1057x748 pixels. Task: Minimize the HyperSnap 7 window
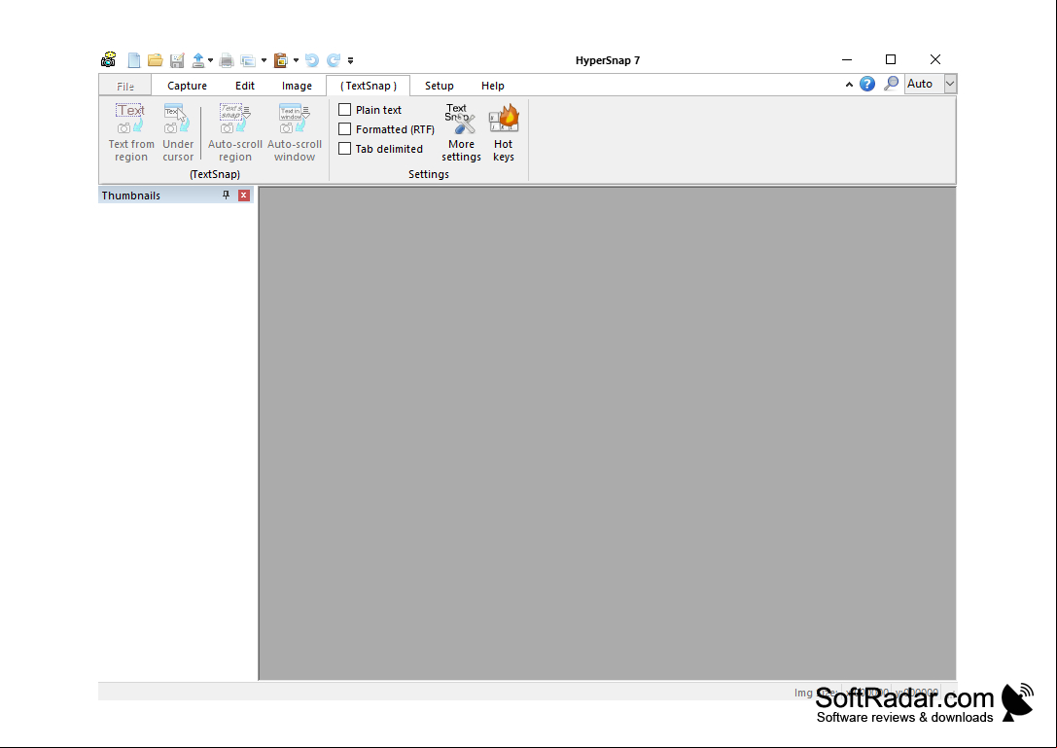(x=847, y=59)
